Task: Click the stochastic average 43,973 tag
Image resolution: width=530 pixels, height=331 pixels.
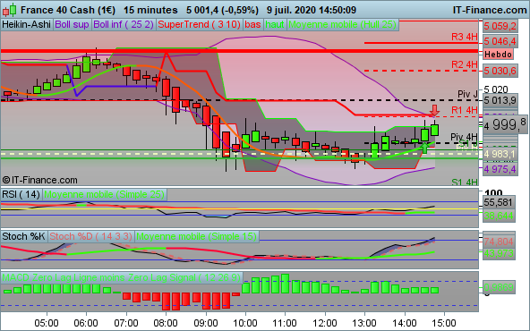Action: (x=499, y=253)
